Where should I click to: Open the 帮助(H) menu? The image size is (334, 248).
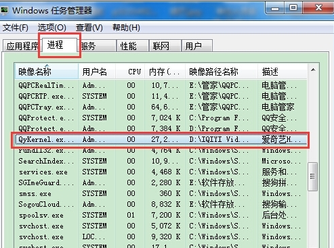[126, 28]
